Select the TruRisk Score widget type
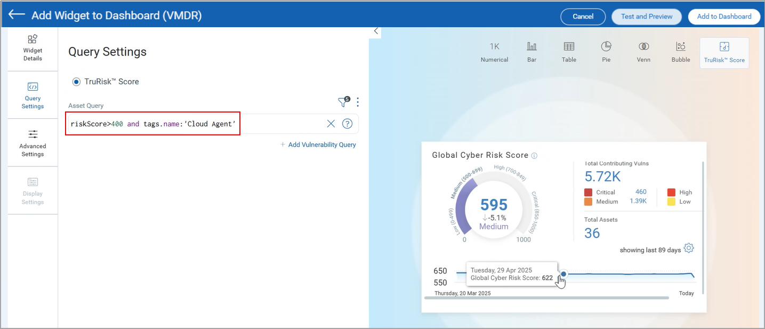 (x=724, y=53)
